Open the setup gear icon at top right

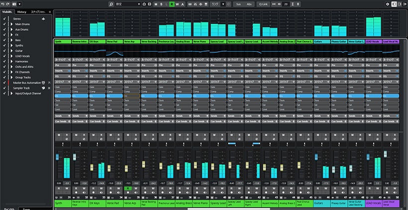point(388,4)
